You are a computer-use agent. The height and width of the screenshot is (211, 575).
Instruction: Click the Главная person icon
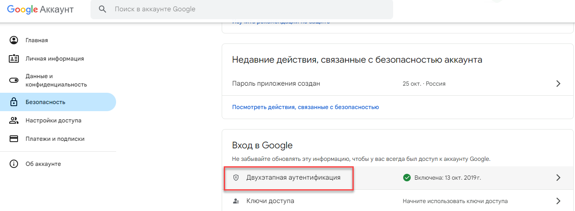pos(14,40)
